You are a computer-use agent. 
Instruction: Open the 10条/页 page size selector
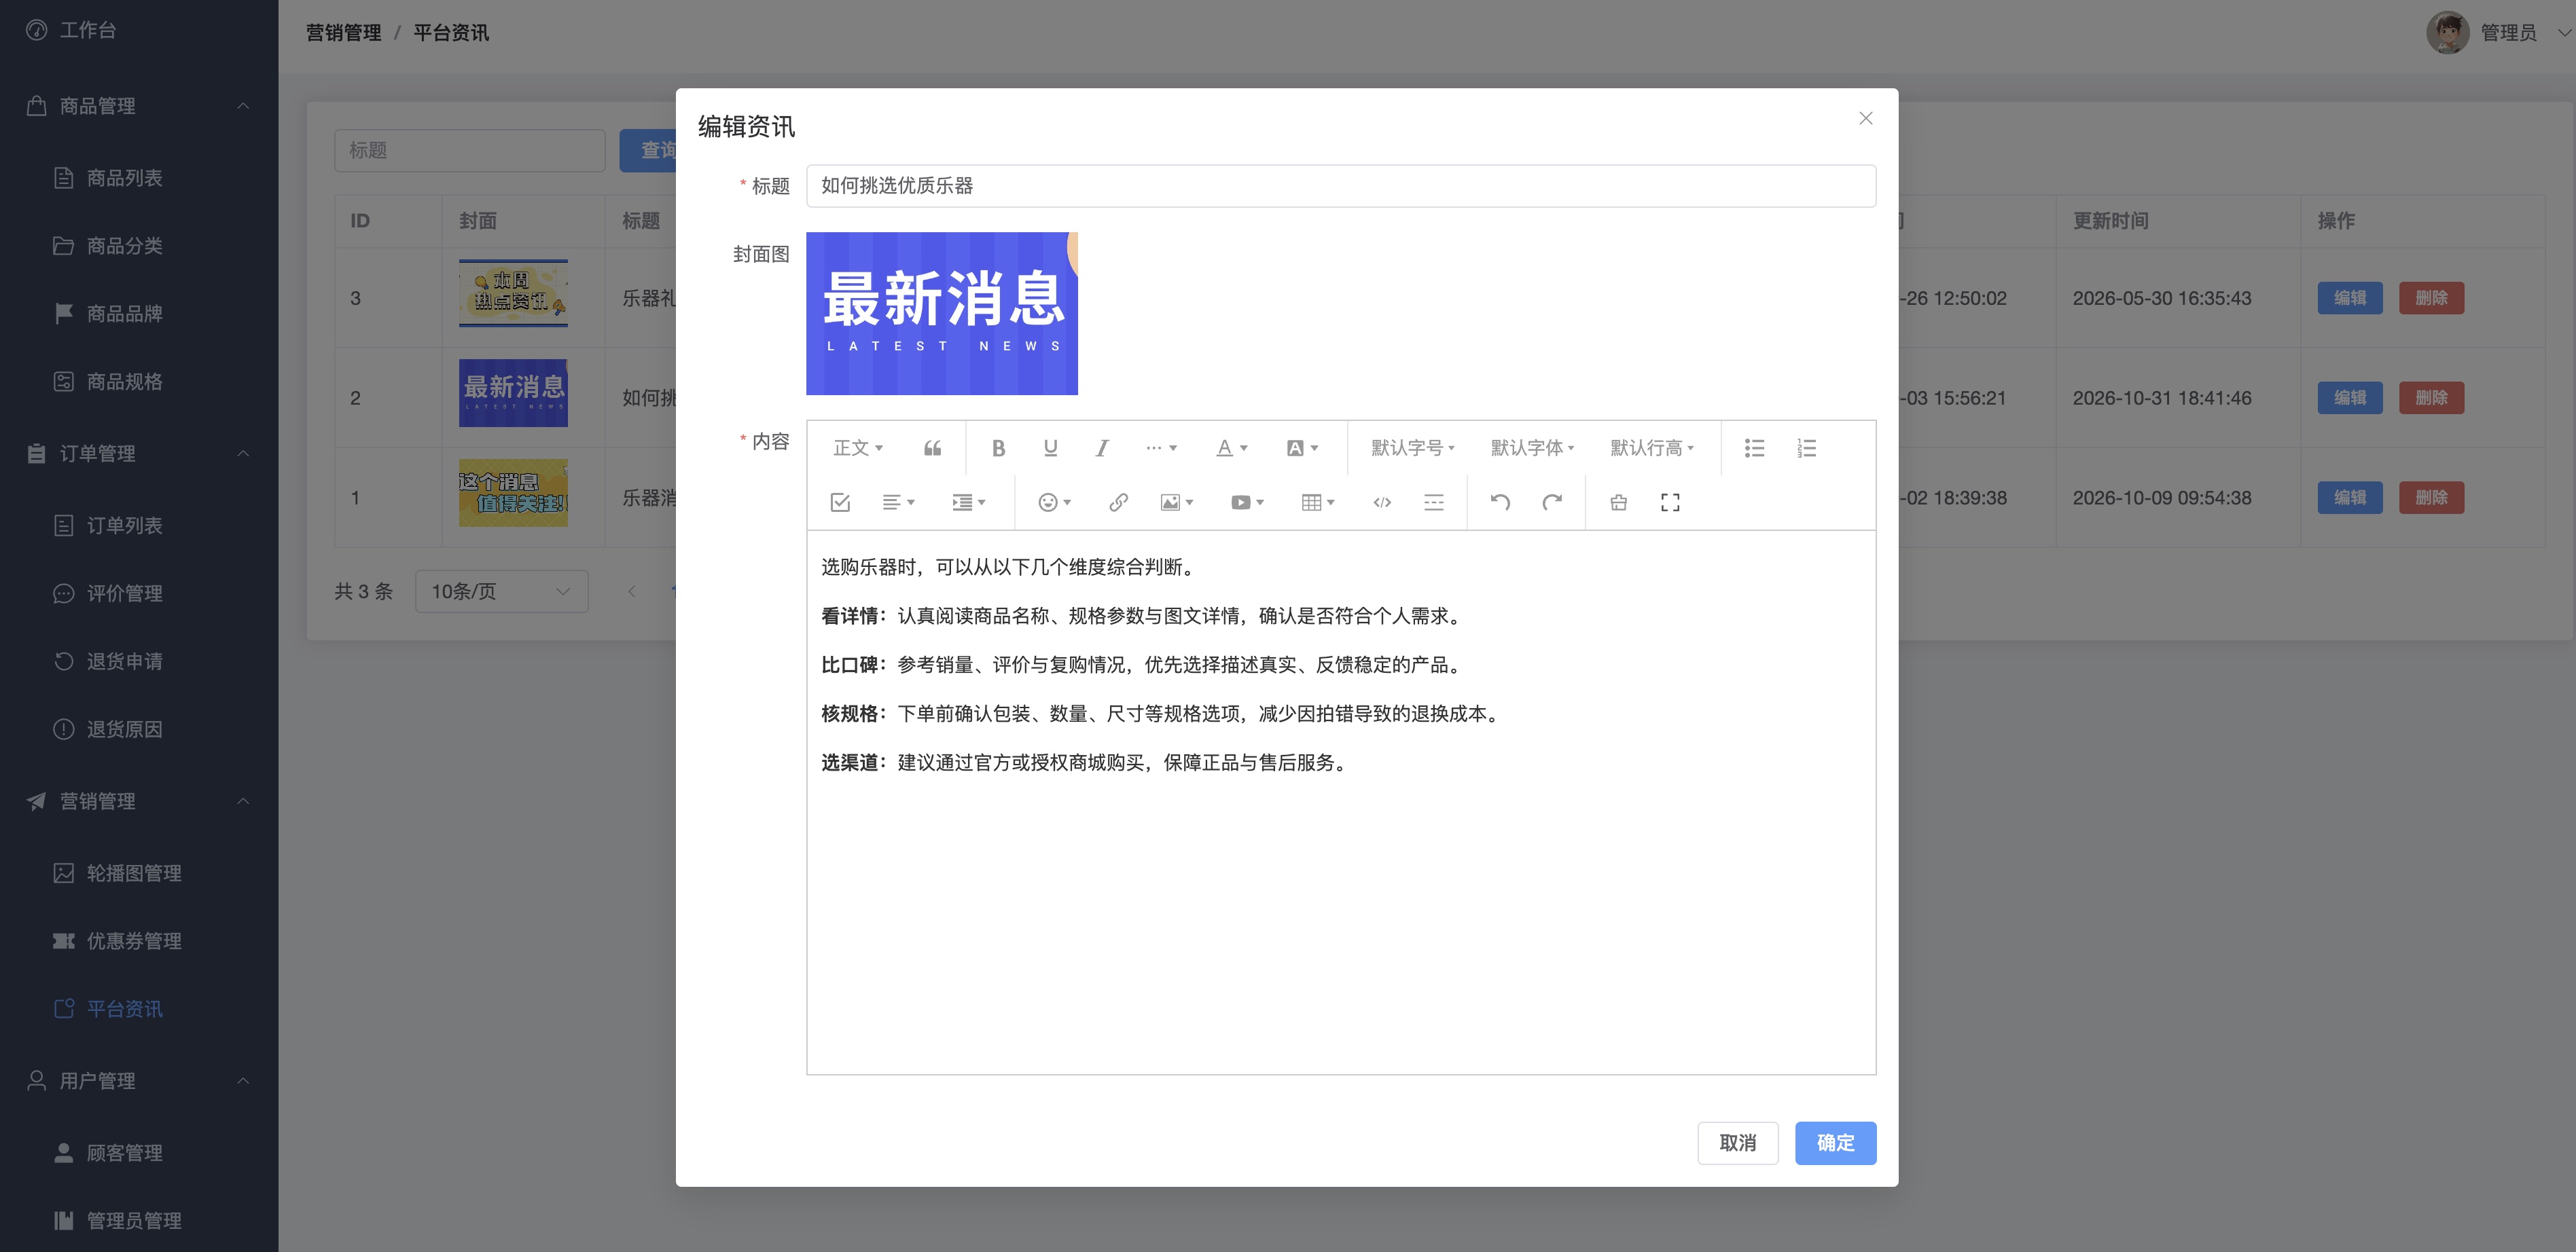(501, 591)
